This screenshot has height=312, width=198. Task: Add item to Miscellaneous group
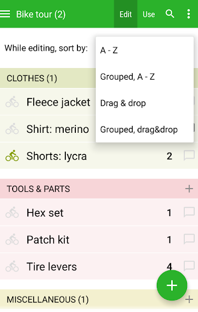(x=189, y=299)
